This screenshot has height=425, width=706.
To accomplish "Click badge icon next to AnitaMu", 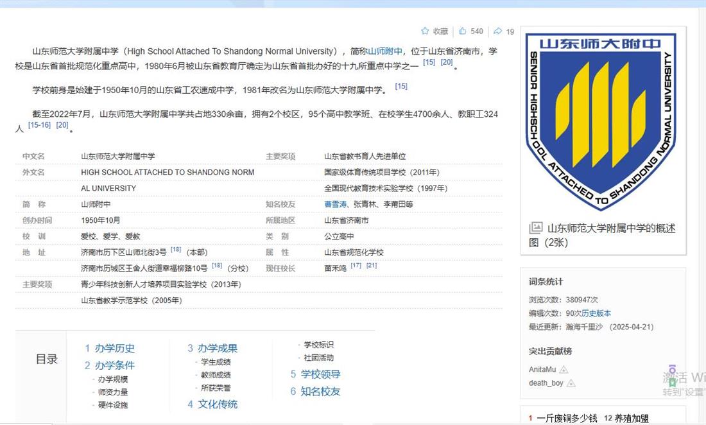I will 564,370.
